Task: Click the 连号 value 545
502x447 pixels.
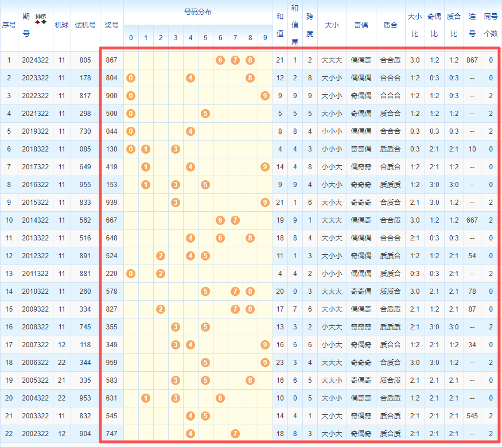Action: pos(472,416)
